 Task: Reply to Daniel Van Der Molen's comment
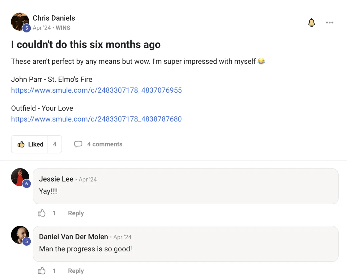76,271
